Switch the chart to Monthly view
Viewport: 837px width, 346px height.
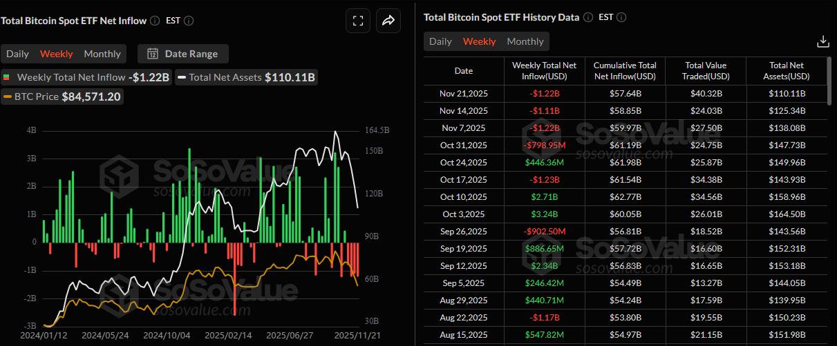(x=102, y=54)
